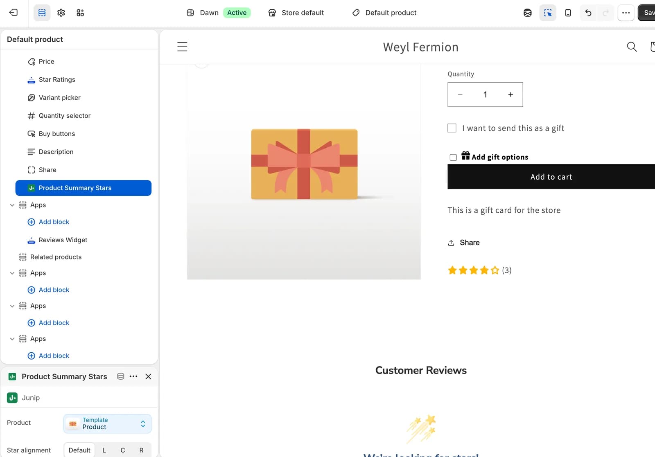Screen dimensions: 655x457
Task: Set star alignment to R
Action: (141, 450)
